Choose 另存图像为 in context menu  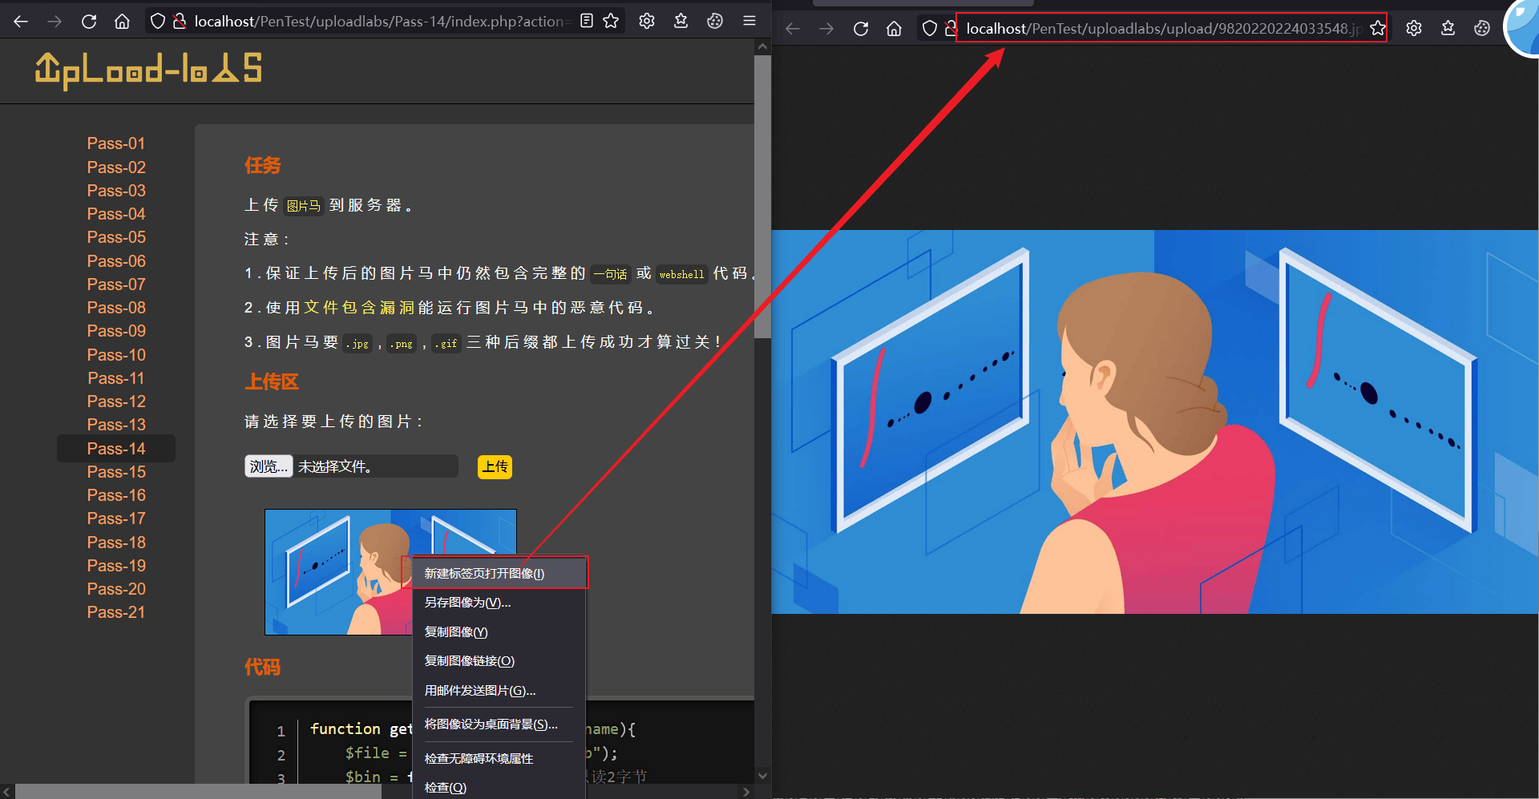pyautogui.click(x=499, y=603)
